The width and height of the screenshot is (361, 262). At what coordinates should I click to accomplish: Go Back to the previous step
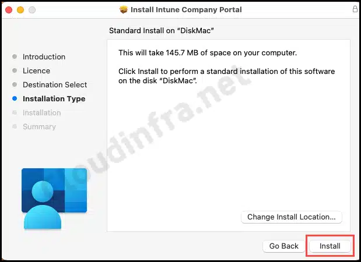tap(283, 246)
